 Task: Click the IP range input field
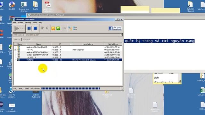66,35
